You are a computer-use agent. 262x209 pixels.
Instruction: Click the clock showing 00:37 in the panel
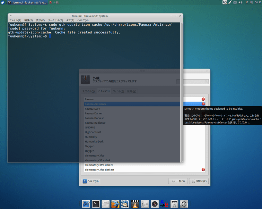pos(253,2)
